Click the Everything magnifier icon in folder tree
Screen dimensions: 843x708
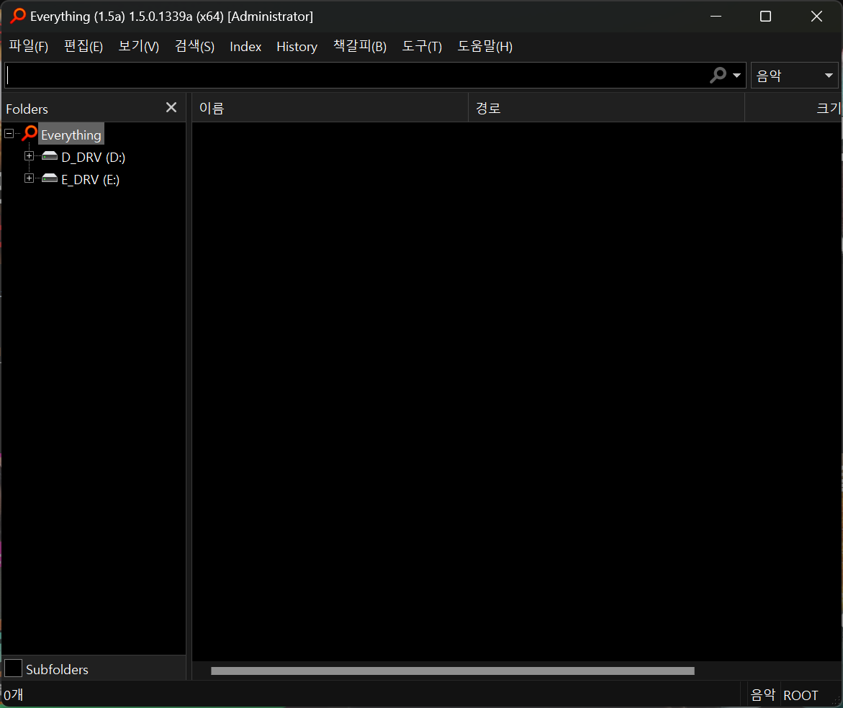[30, 133]
